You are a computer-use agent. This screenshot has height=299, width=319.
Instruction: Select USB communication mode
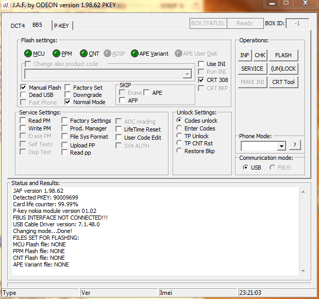click(245, 168)
